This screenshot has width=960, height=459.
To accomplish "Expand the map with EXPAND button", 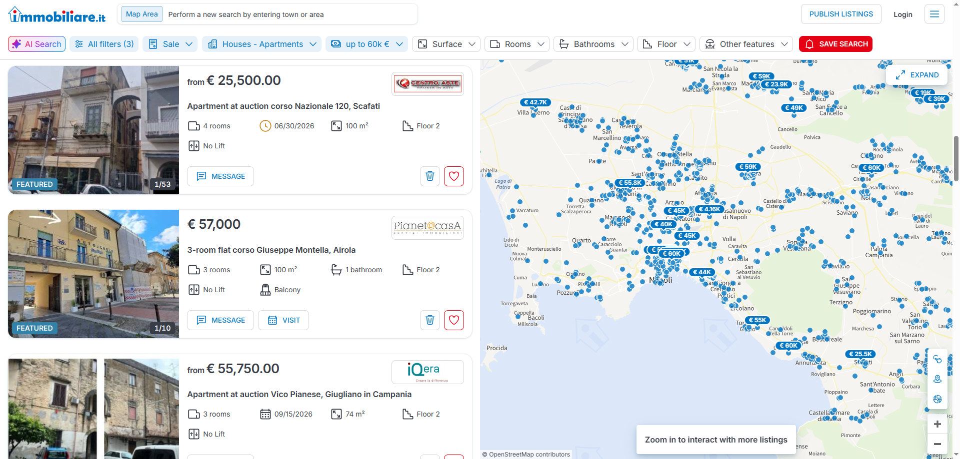I will pos(917,75).
